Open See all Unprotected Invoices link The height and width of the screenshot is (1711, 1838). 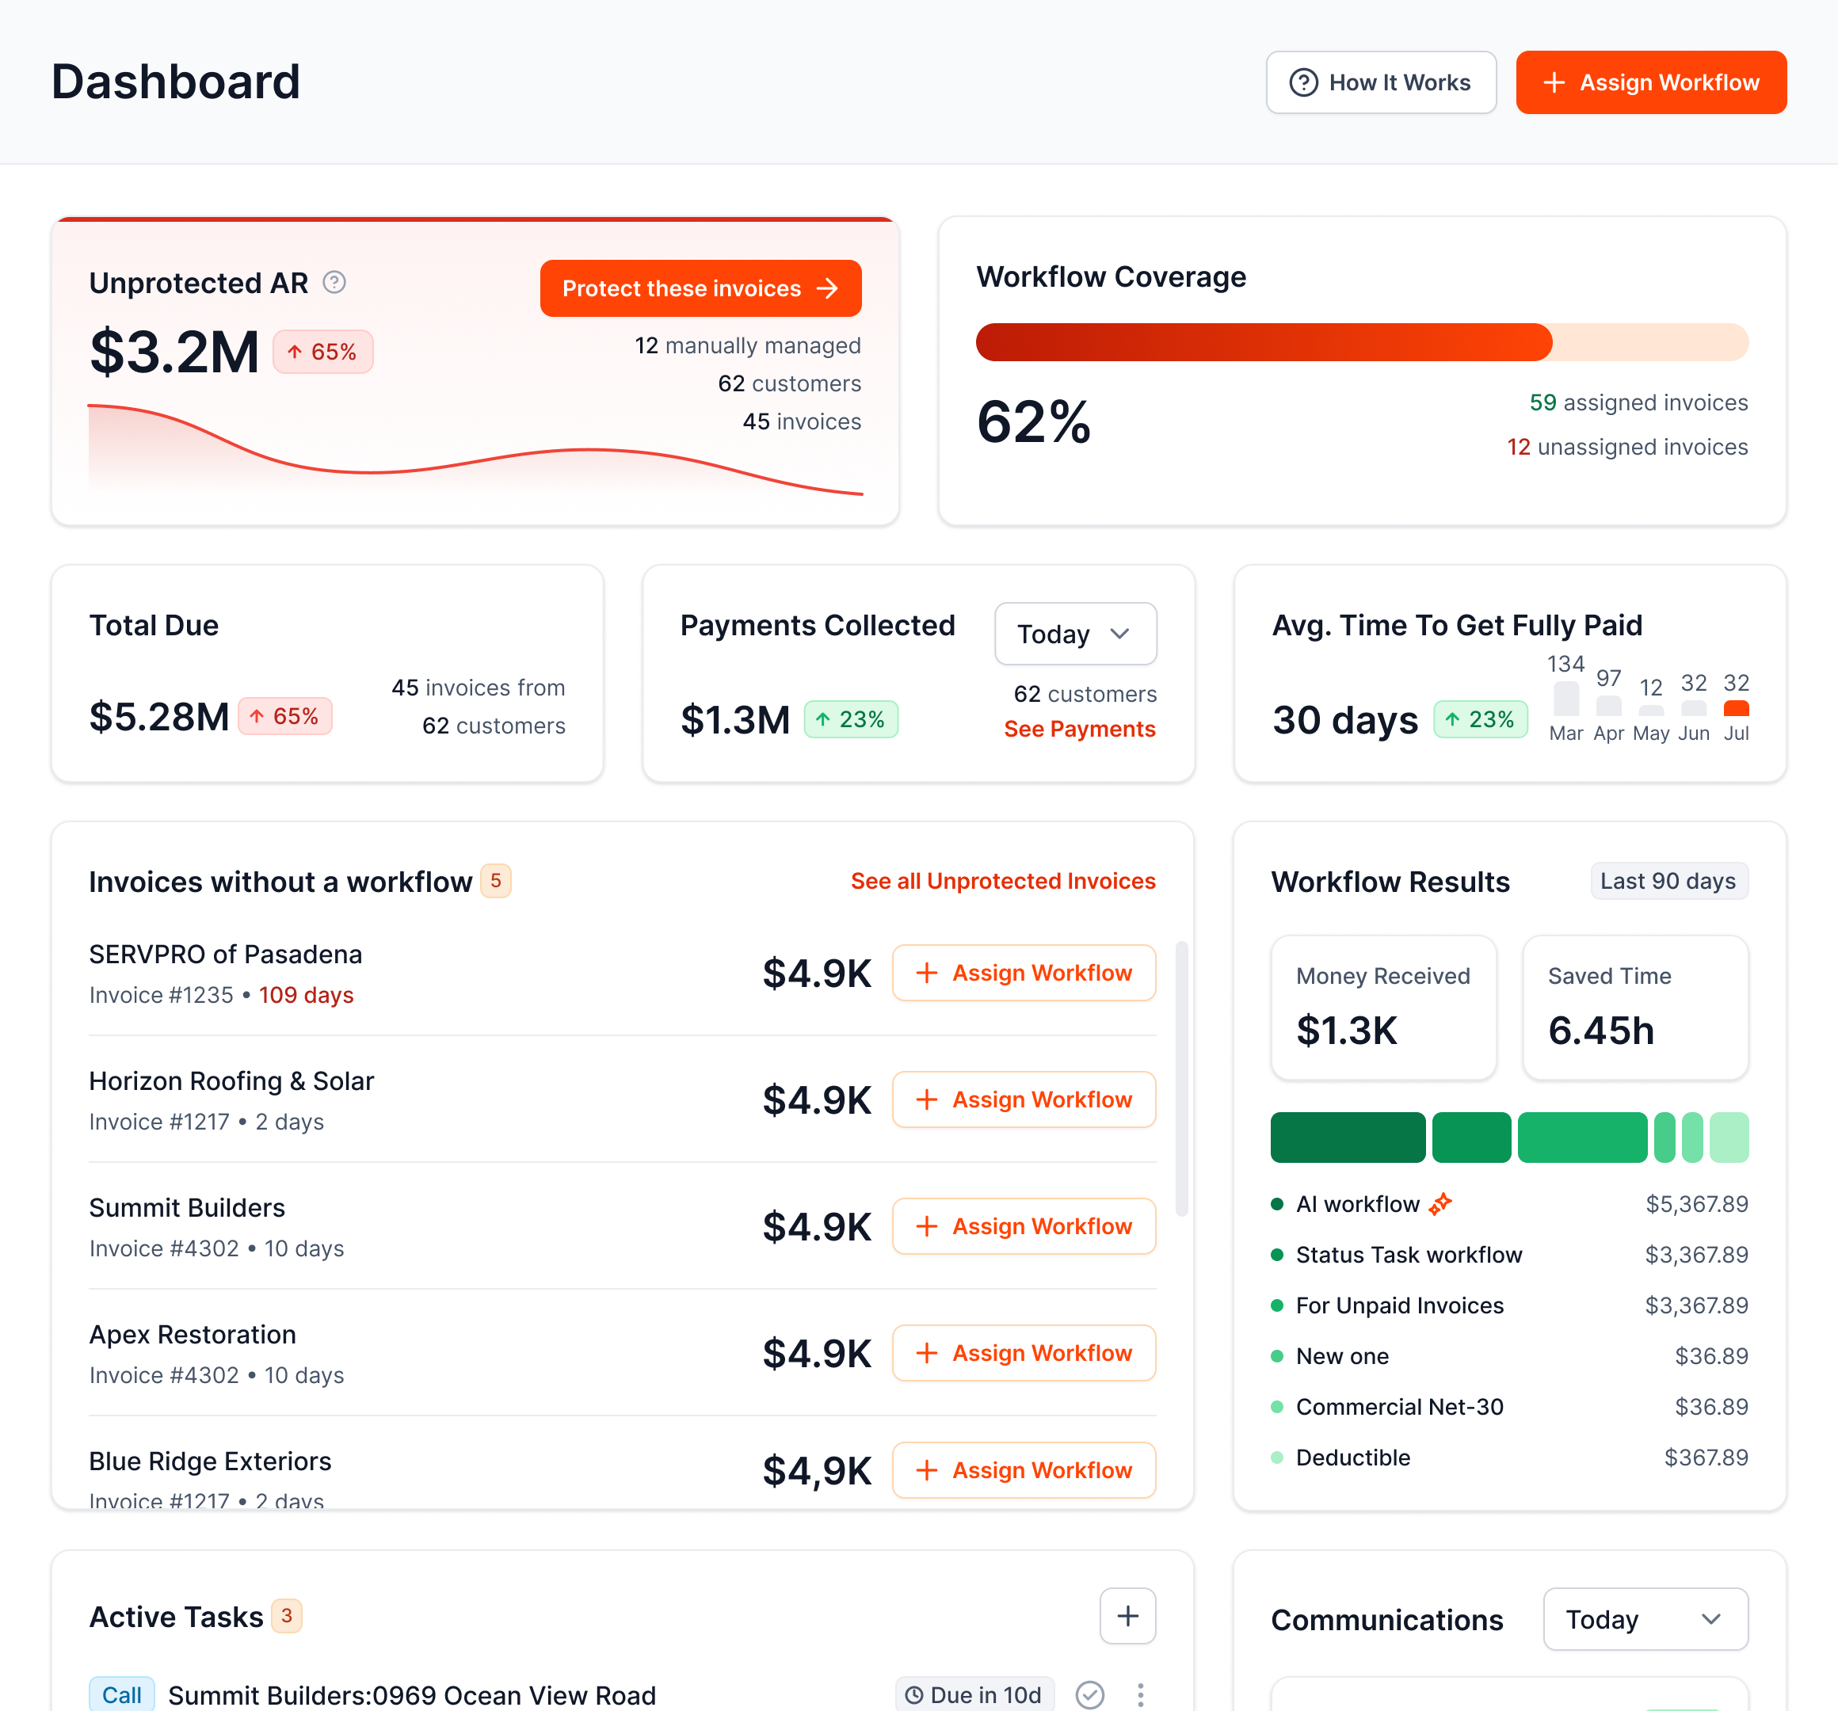1002,881
